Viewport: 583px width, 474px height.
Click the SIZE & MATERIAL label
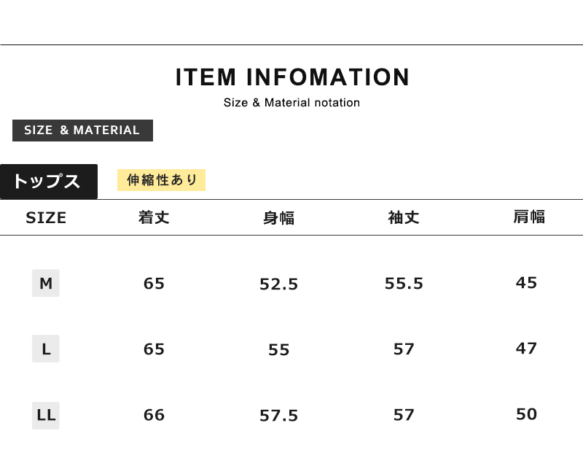coord(82,131)
